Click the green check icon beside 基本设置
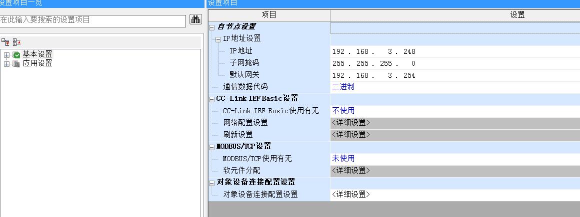 [x=16, y=55]
